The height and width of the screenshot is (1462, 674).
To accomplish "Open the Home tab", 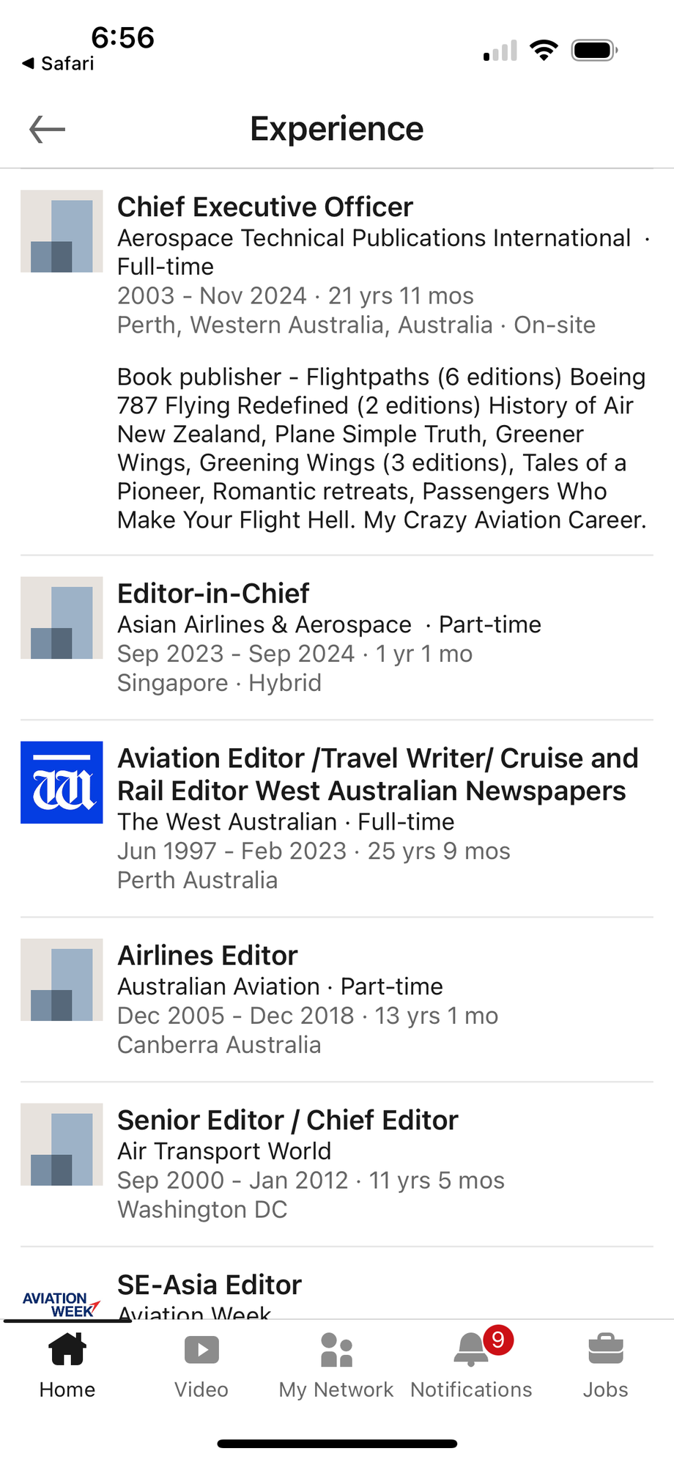I will click(x=67, y=1366).
